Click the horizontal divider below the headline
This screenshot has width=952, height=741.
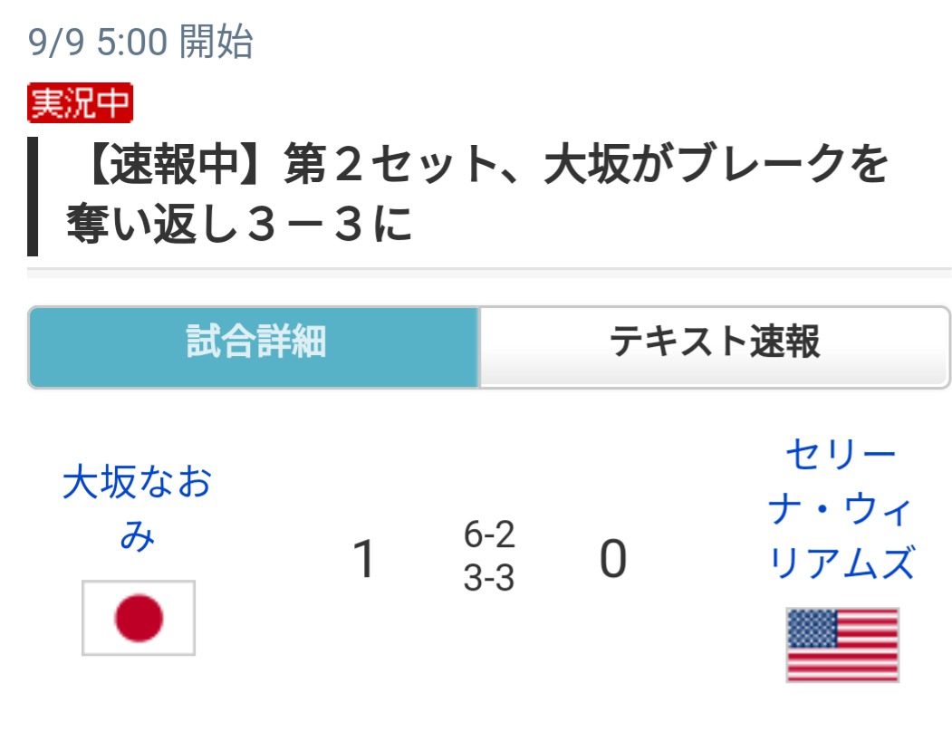489,269
